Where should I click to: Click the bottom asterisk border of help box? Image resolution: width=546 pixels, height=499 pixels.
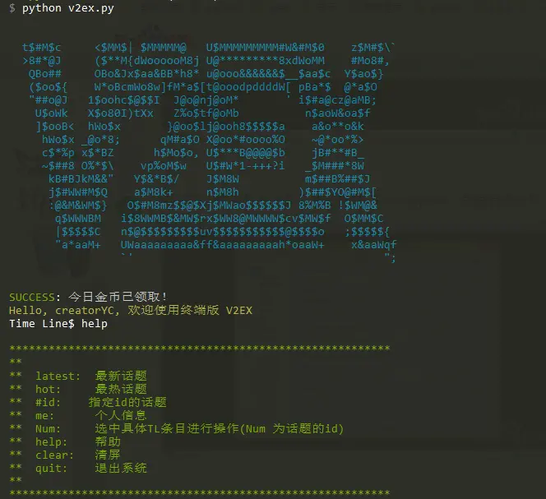coord(200,492)
